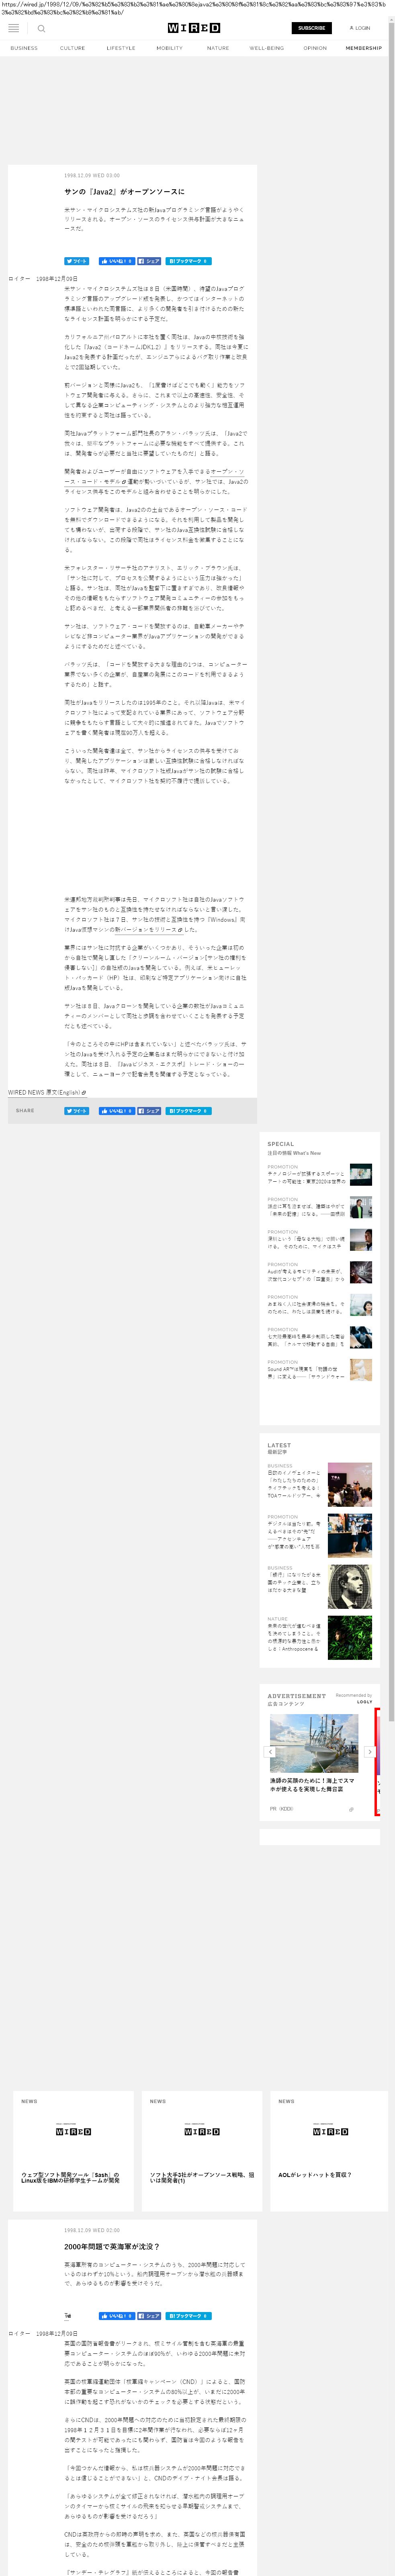The image size is (395, 2576).
Task: Open the NATURE menu
Action: coord(218,48)
